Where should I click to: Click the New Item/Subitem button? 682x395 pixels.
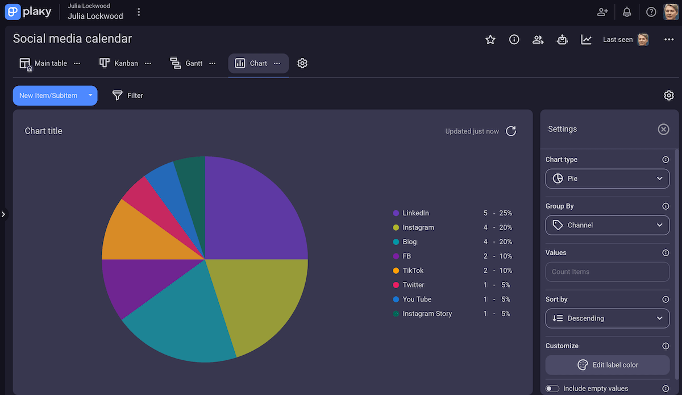tap(48, 95)
